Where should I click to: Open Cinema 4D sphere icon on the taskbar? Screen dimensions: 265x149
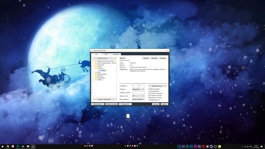212,147
